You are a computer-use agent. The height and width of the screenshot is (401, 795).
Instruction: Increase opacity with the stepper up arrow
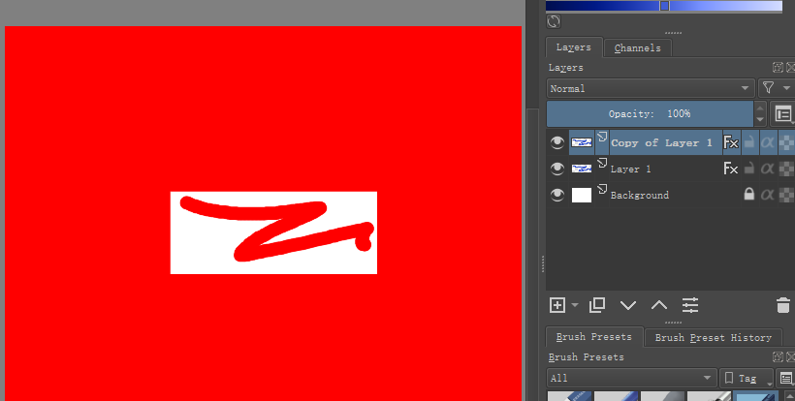760,108
